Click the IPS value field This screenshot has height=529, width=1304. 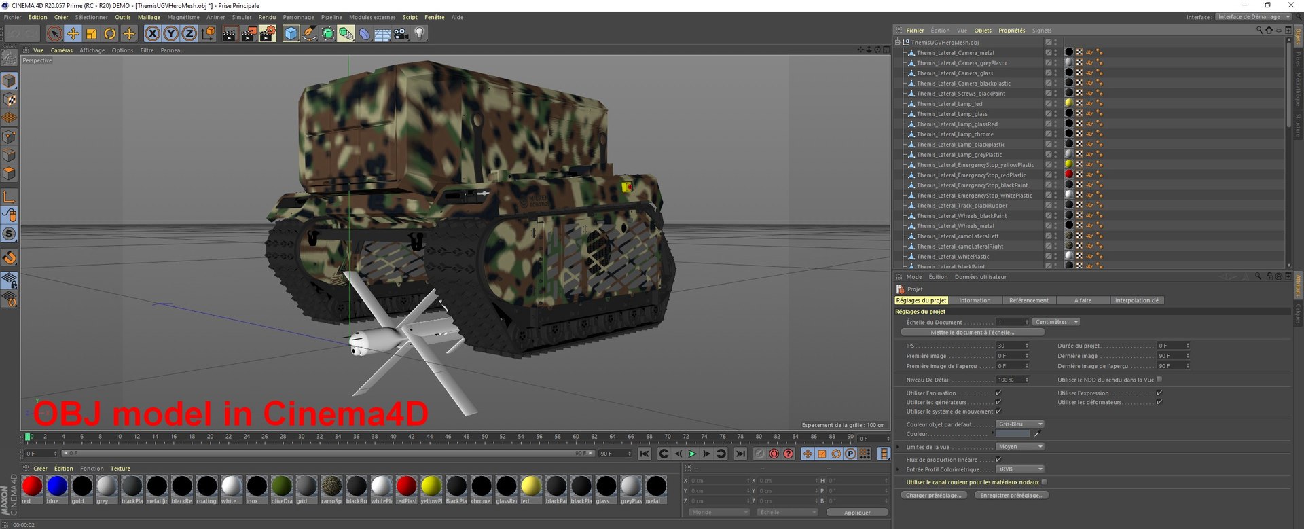[1012, 346]
